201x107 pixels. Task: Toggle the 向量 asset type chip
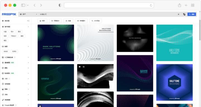click(x=5, y=32)
